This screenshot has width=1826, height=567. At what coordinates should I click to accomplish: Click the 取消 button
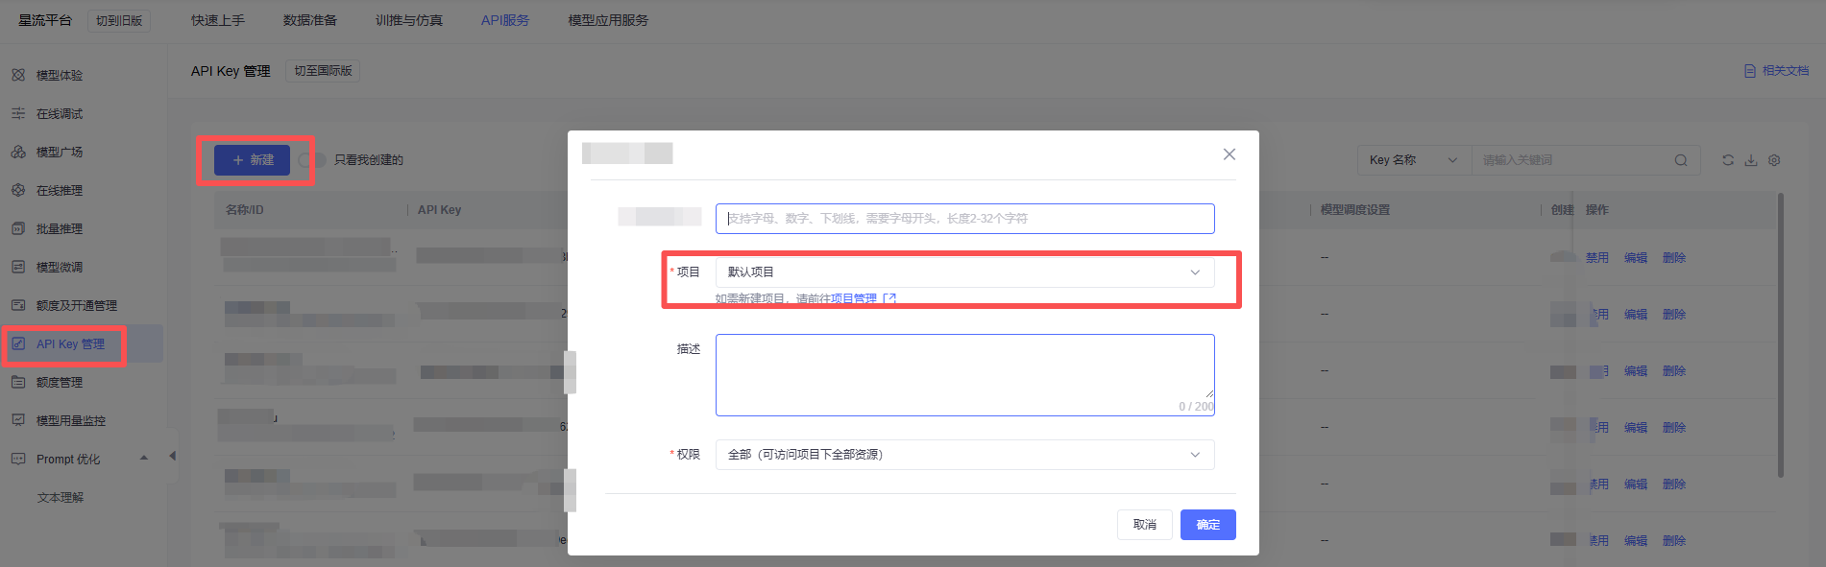click(1144, 525)
